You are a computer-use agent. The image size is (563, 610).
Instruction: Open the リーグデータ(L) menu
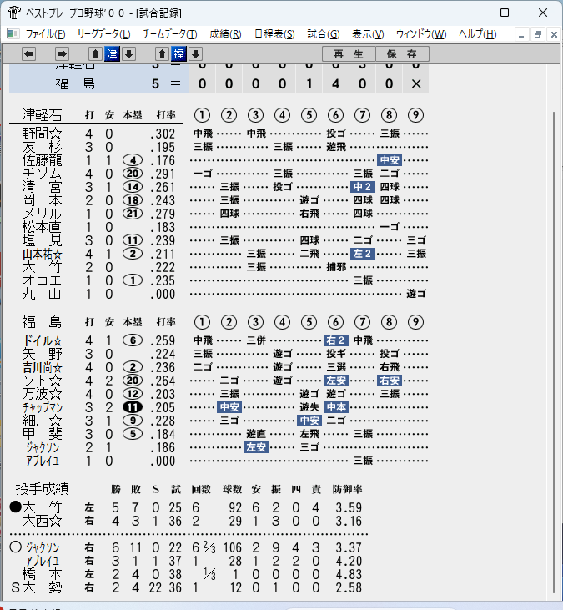point(103,34)
